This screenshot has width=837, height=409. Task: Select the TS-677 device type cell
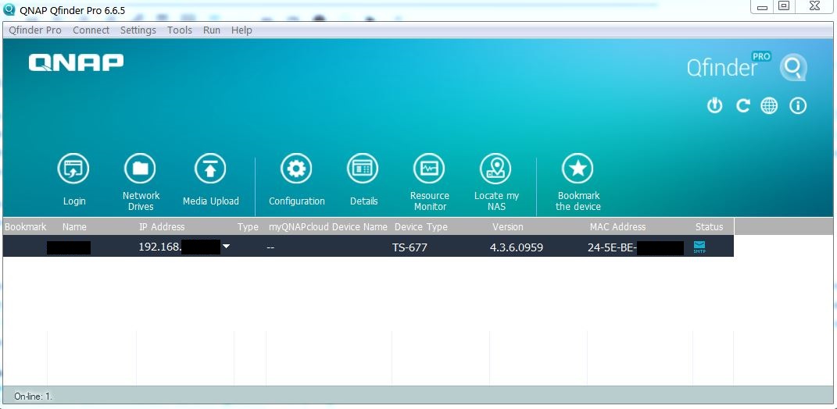(x=410, y=247)
